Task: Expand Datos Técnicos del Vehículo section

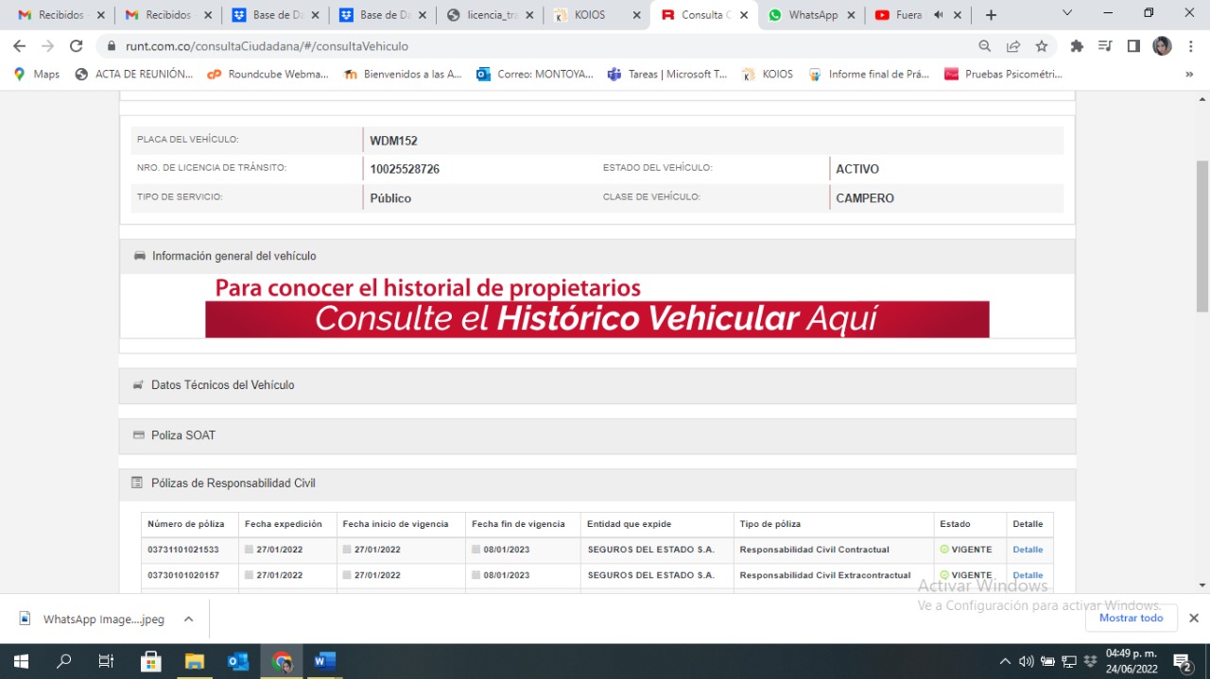Action: (x=222, y=385)
